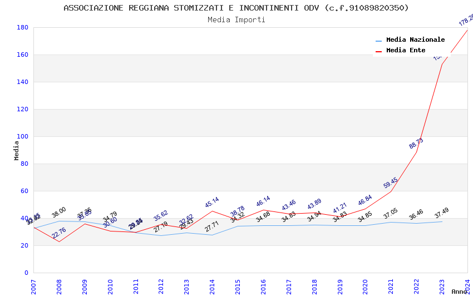Click the 37.49 national average label

click(x=442, y=213)
